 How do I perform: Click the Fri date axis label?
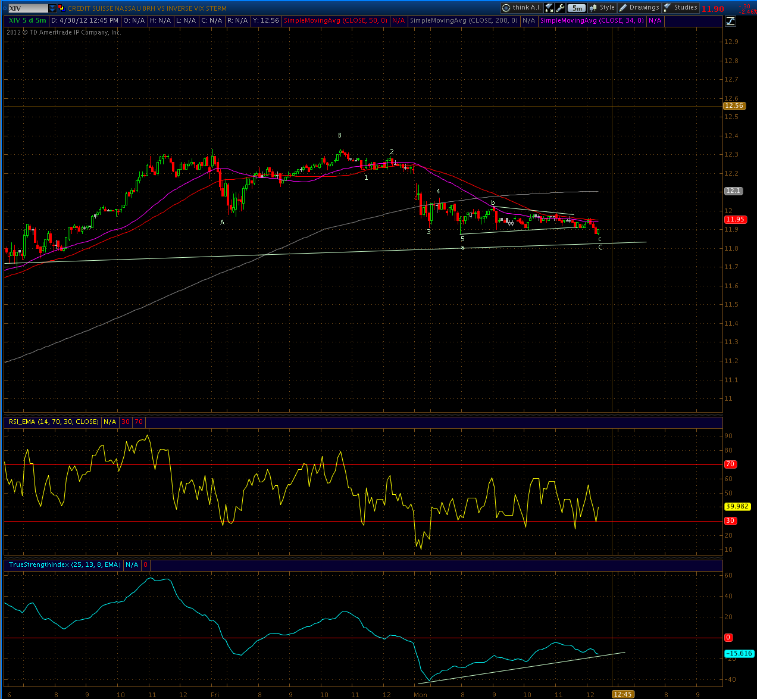(x=215, y=695)
